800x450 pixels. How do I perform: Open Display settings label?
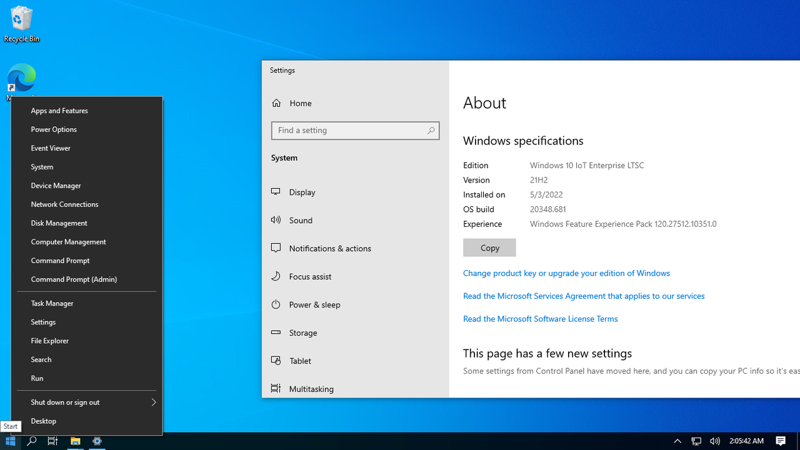tap(302, 192)
